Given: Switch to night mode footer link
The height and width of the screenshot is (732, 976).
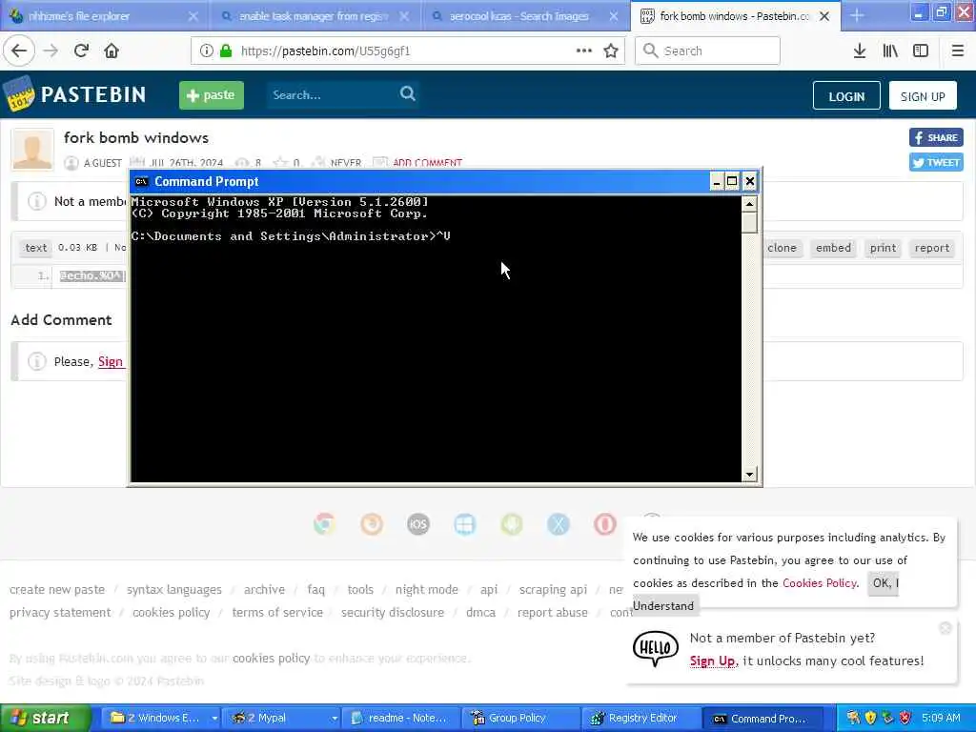Looking at the screenshot, I should 427,589.
